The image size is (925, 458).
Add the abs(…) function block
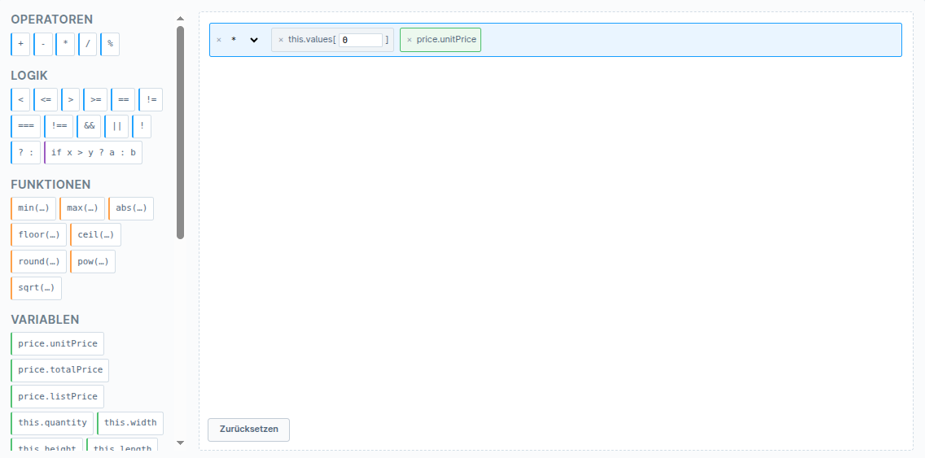pos(131,209)
